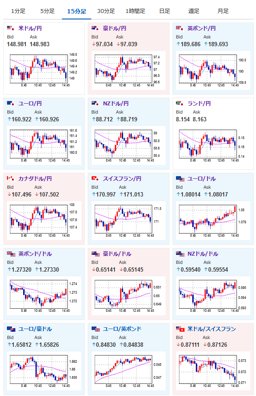Screen dimensions: 256x396
Task: Click the Swiss flag icon beside スイスフラン/円
Action: [x=95, y=178]
